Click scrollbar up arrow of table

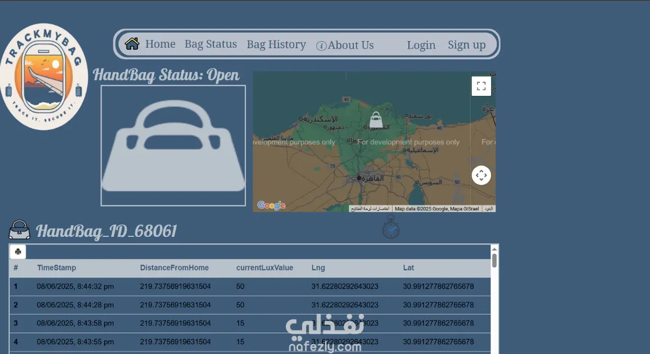(495, 249)
